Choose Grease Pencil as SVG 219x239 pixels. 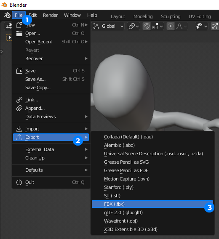point(152,162)
